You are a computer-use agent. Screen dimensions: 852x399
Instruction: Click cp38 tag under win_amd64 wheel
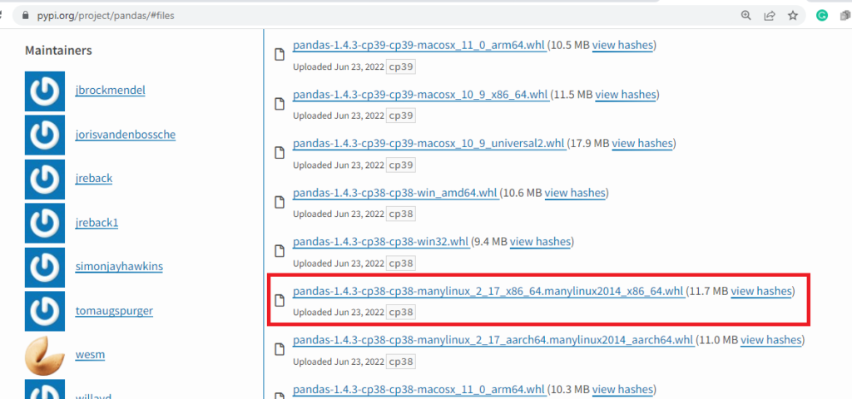pos(401,214)
